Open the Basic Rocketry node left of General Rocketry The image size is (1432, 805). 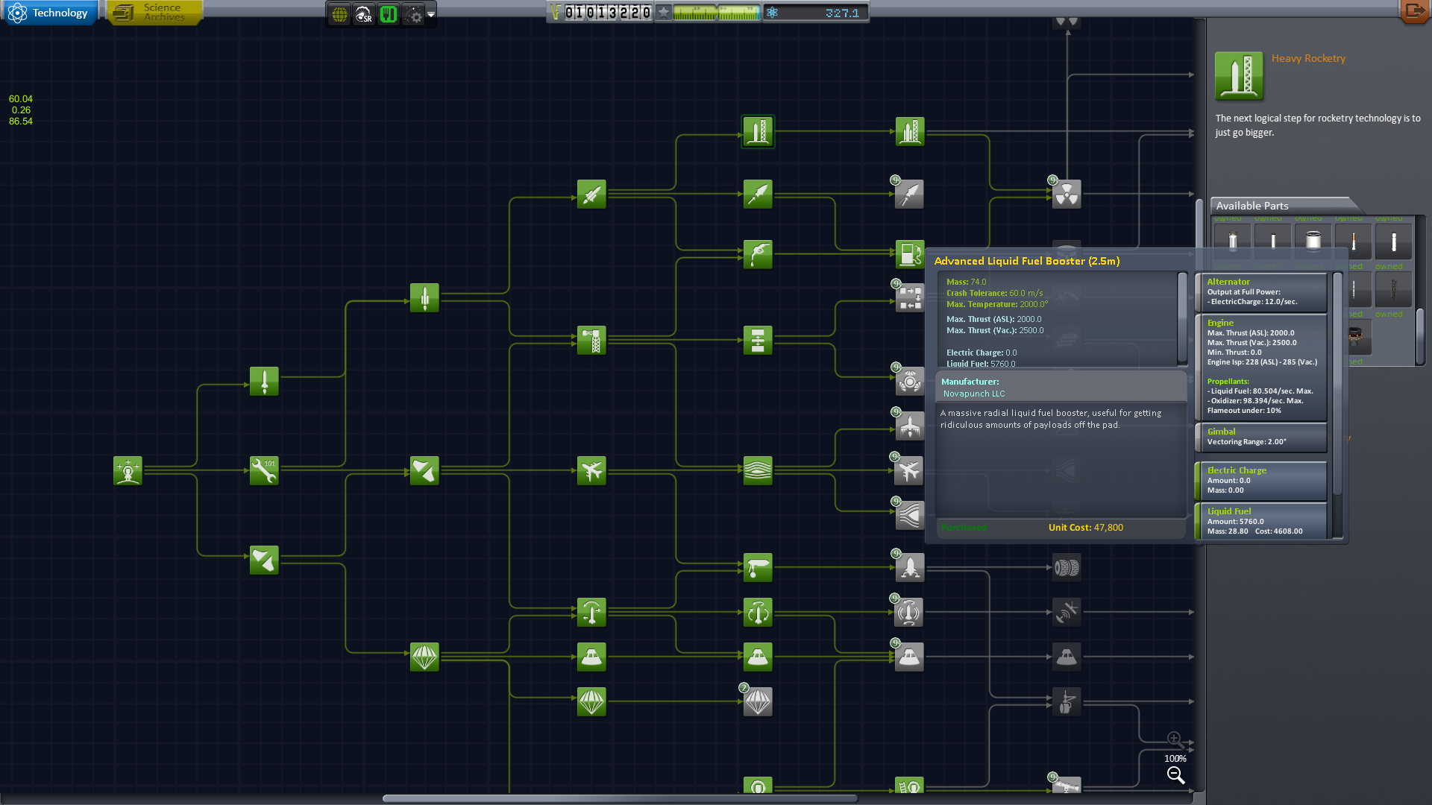click(264, 382)
